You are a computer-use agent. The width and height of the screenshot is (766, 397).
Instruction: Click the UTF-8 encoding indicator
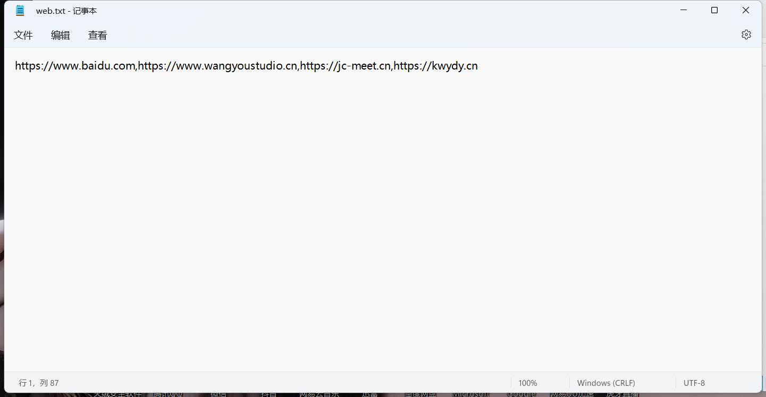(x=694, y=383)
